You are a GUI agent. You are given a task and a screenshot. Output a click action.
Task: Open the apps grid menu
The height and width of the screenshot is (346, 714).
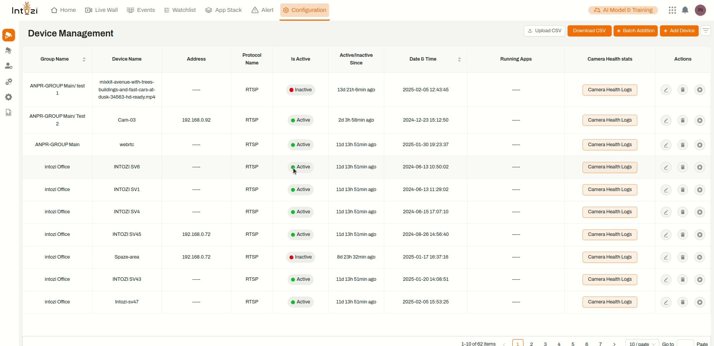(x=672, y=10)
